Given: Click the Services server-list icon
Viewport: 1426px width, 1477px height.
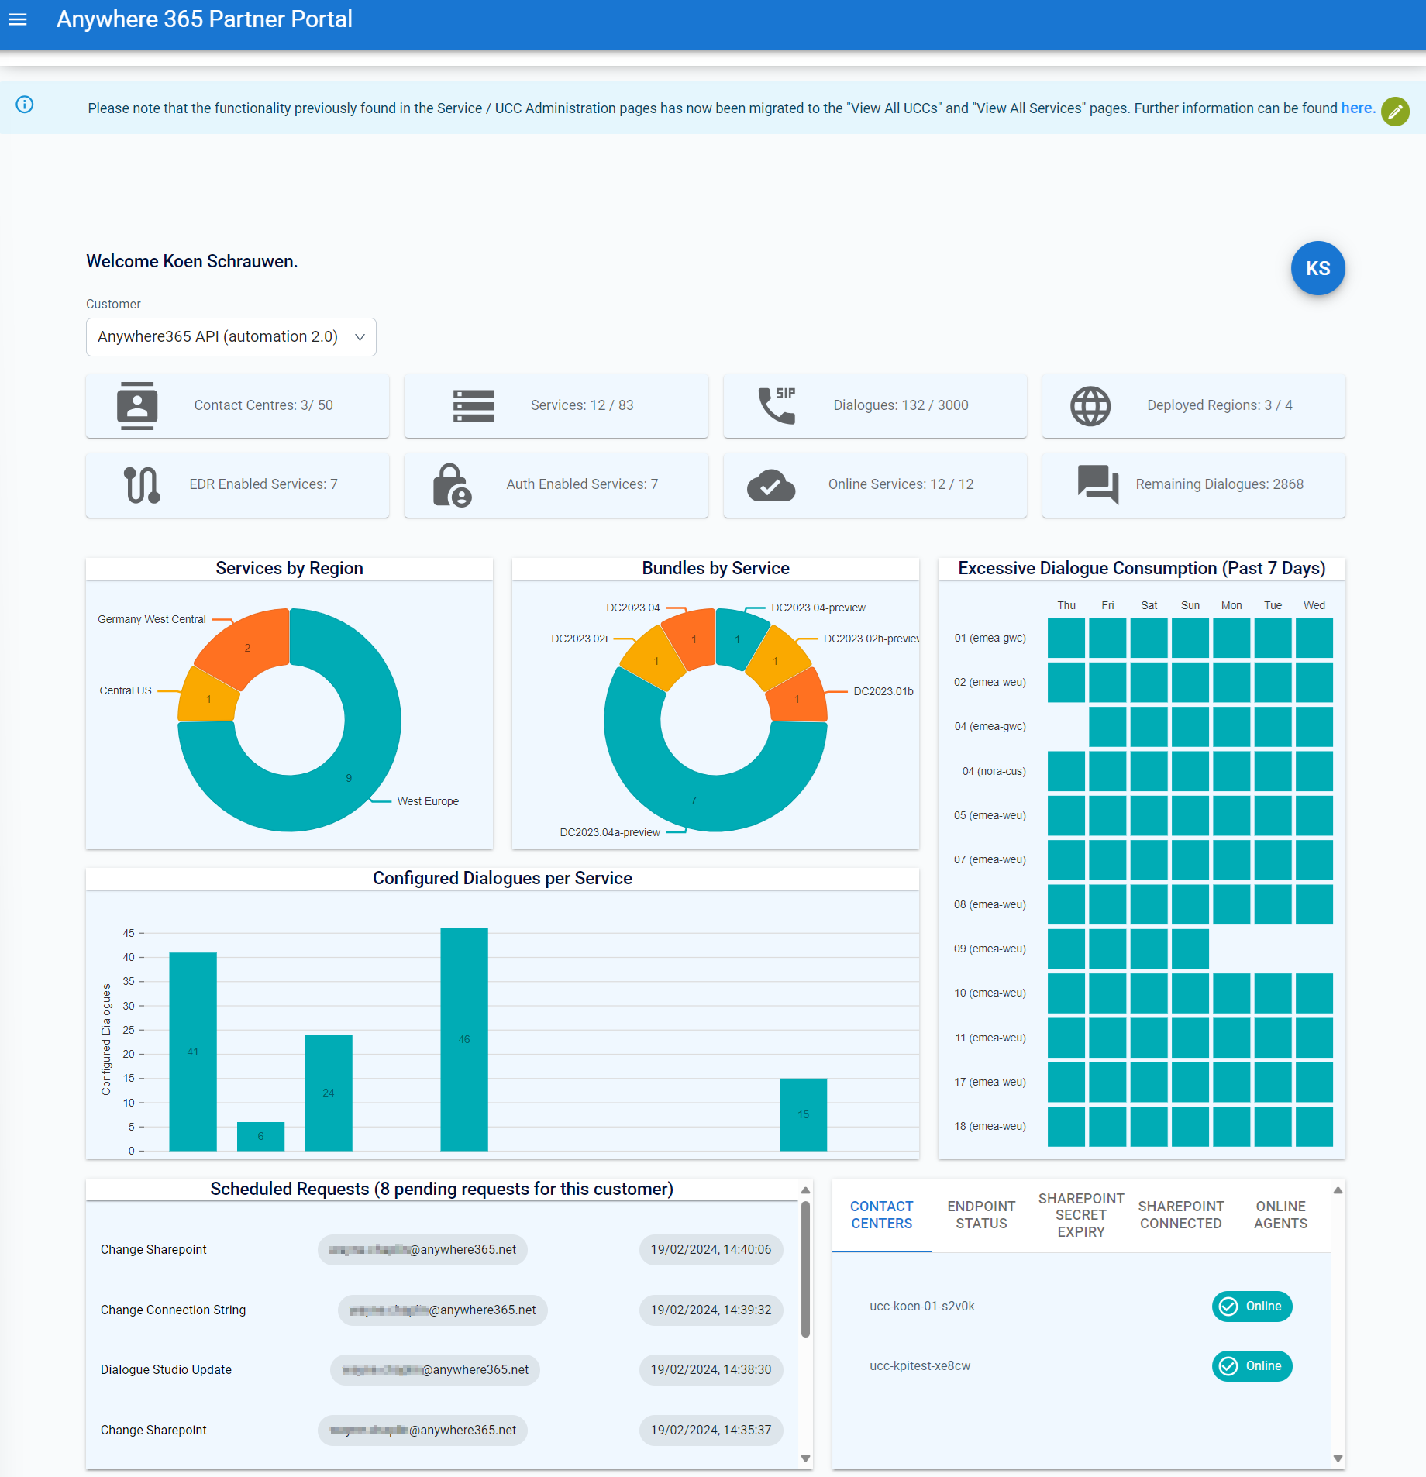Looking at the screenshot, I should pos(474,406).
